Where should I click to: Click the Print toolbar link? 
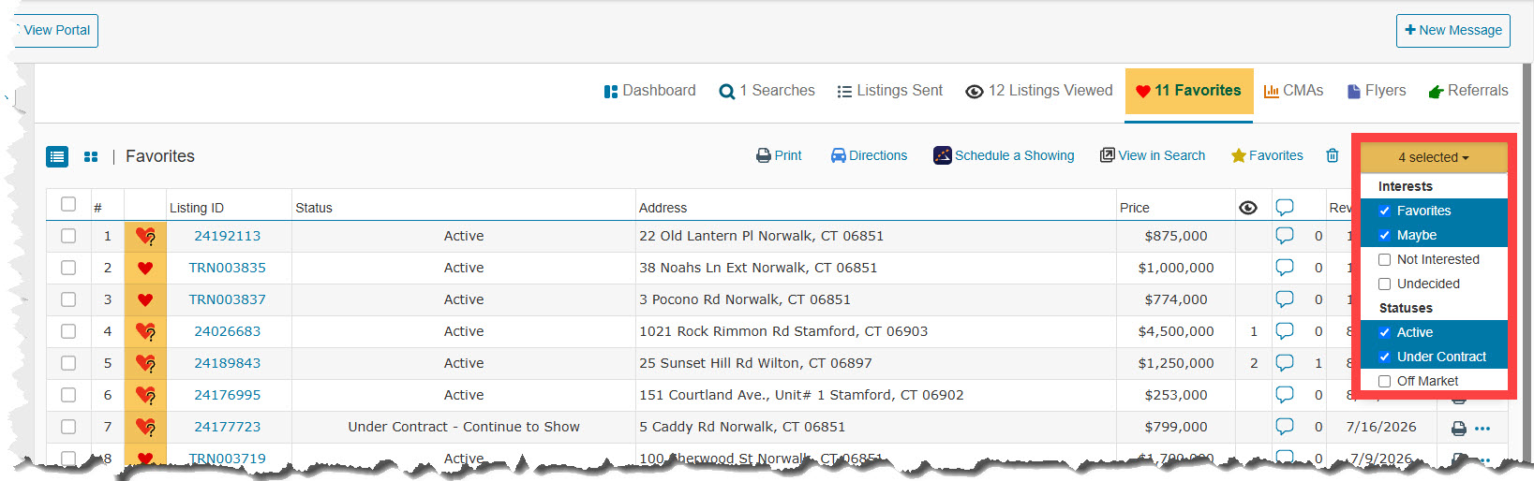779,155
